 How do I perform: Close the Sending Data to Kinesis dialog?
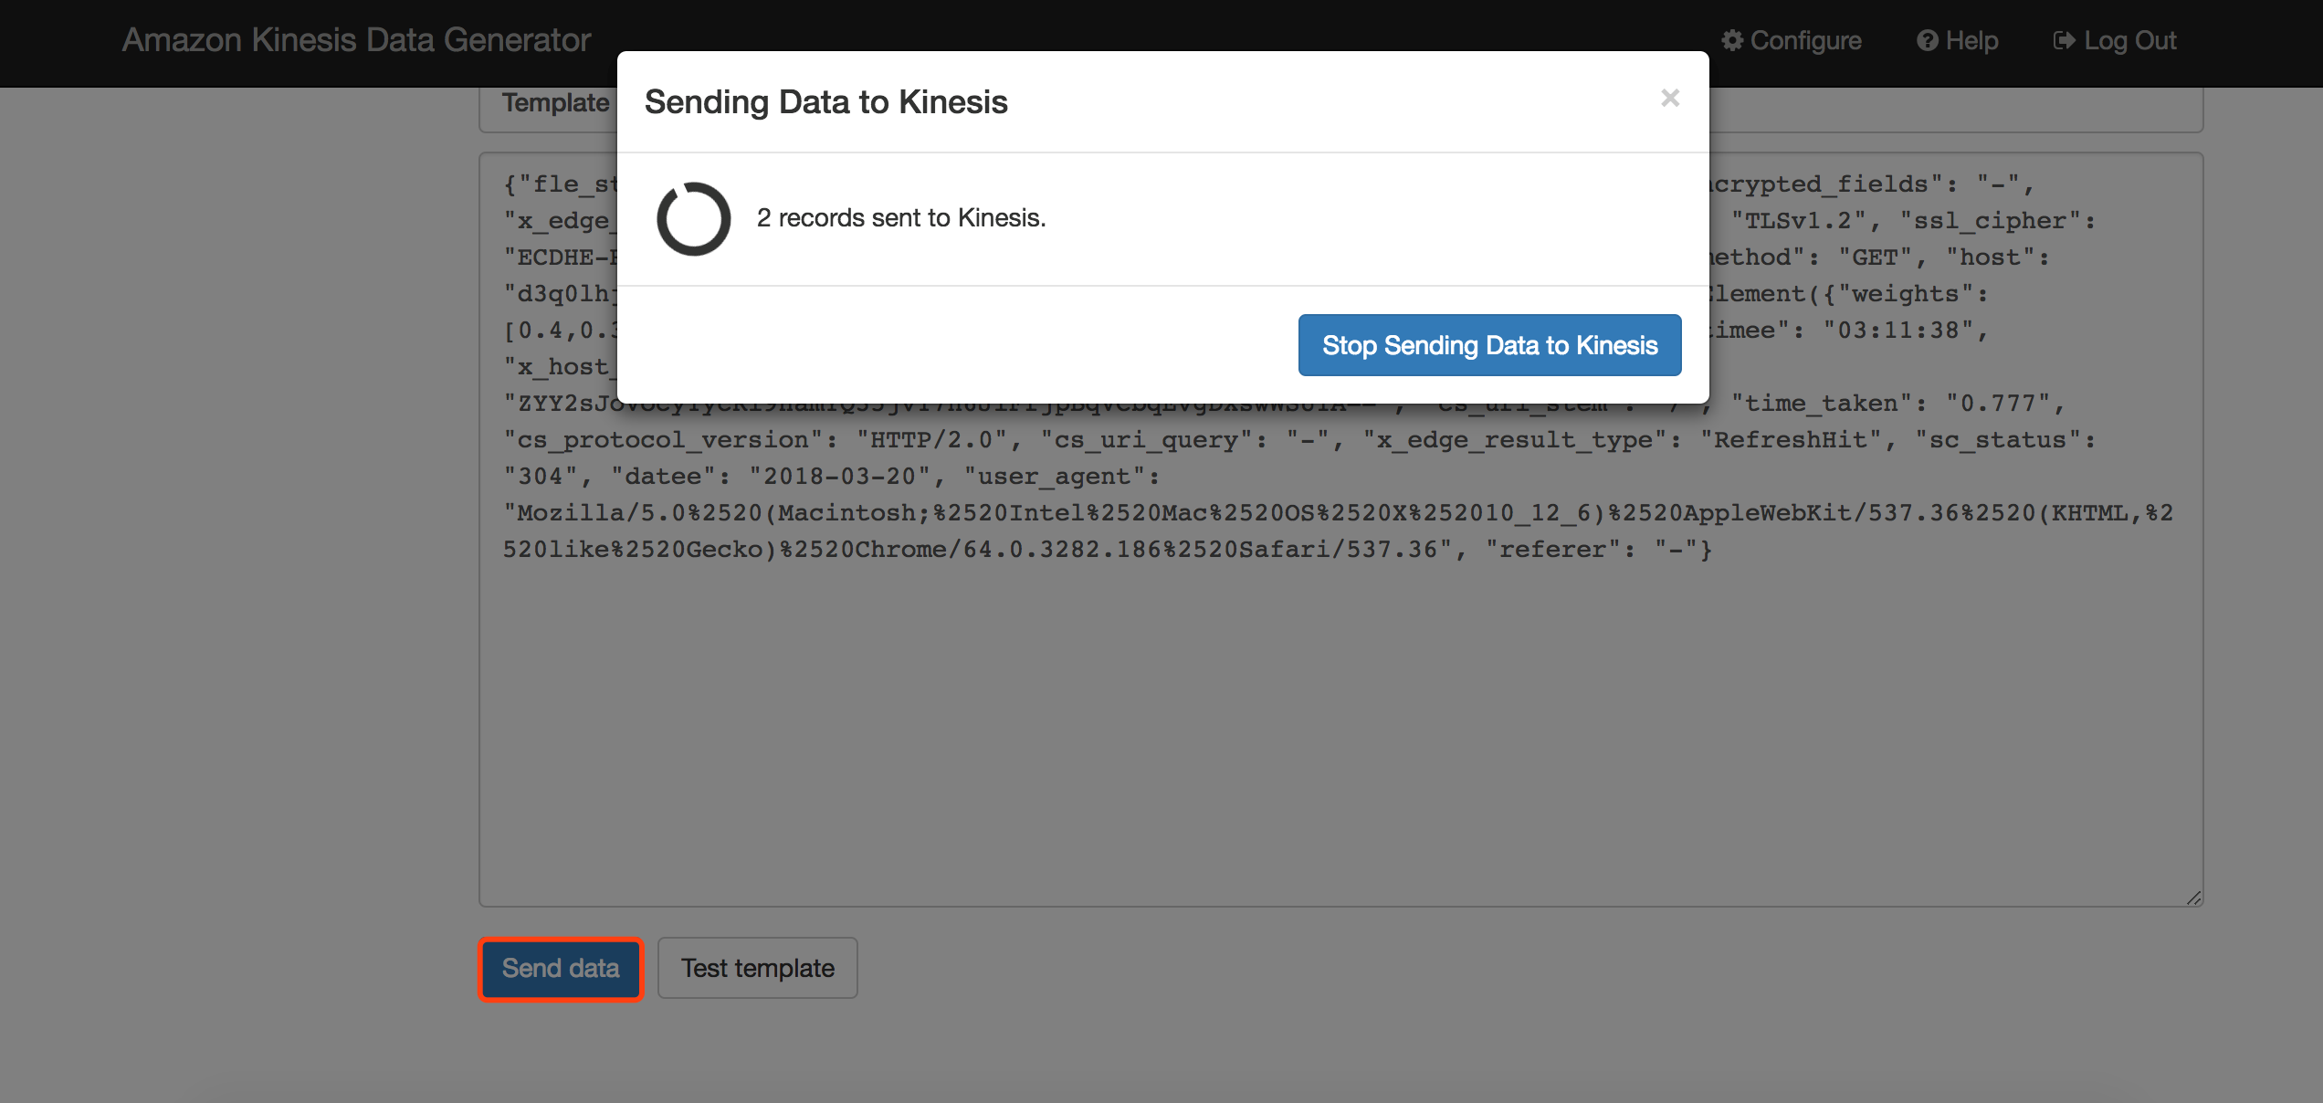click(1670, 98)
